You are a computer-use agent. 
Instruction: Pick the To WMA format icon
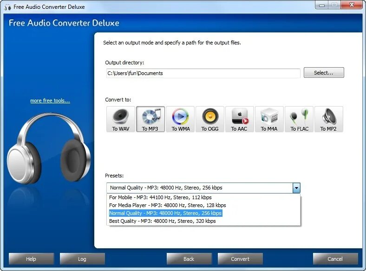tap(180, 119)
